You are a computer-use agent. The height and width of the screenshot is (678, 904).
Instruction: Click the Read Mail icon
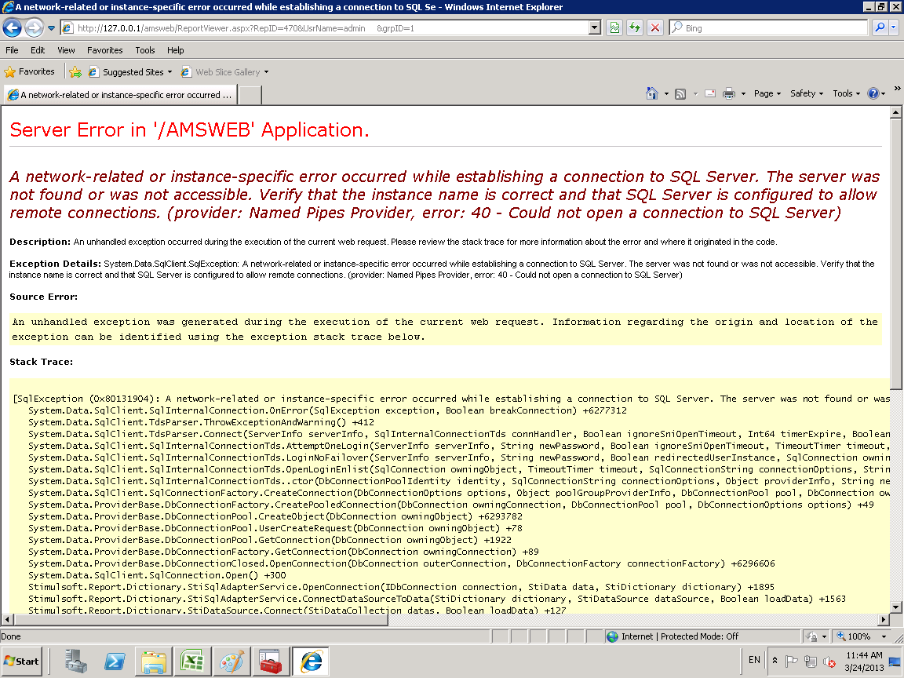coord(710,93)
